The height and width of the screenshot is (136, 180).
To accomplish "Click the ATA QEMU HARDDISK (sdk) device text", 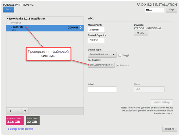I will [x=148, y=28].
